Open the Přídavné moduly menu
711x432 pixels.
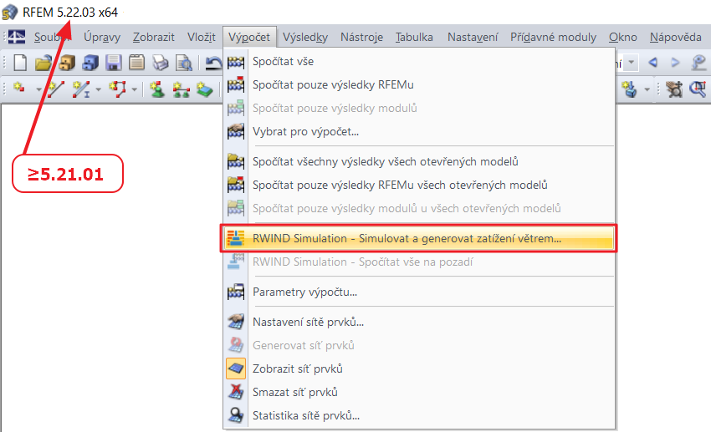pos(553,37)
